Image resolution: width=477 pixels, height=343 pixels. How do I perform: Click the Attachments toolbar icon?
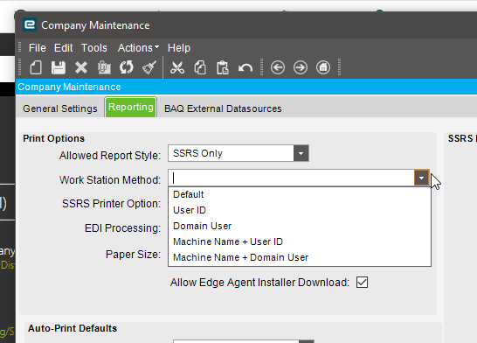click(104, 67)
